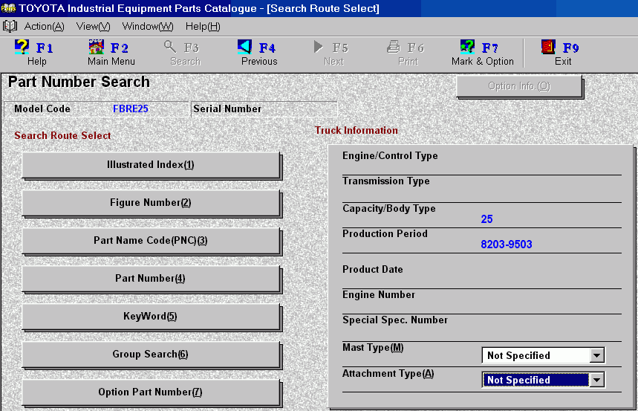The height and width of the screenshot is (411, 638).
Task: Click the Engine/Control Type label
Action: tap(390, 156)
